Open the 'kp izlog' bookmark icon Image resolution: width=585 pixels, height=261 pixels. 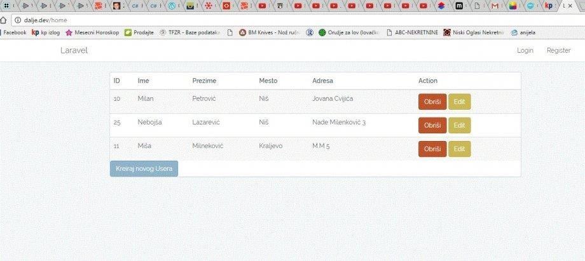point(35,32)
